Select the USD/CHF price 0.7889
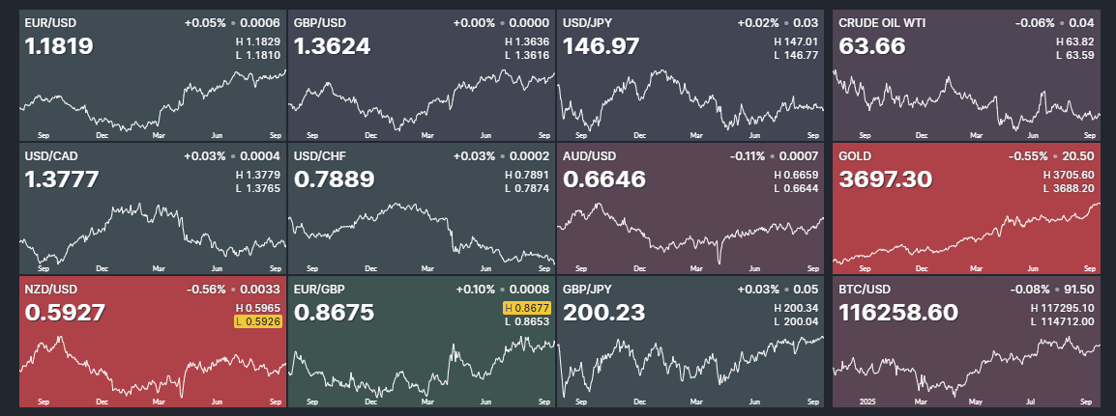1116x416 pixels. coord(334,180)
